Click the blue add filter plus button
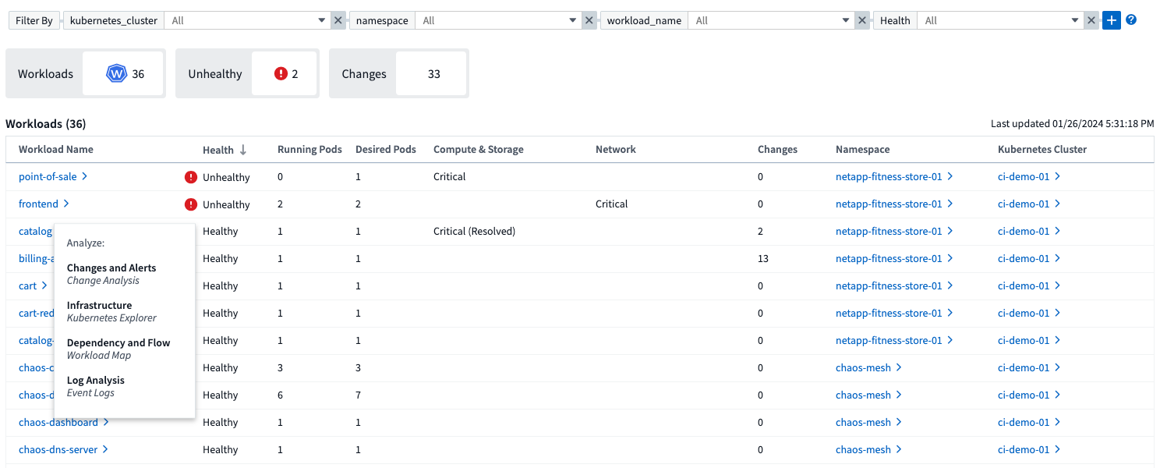 (x=1111, y=20)
